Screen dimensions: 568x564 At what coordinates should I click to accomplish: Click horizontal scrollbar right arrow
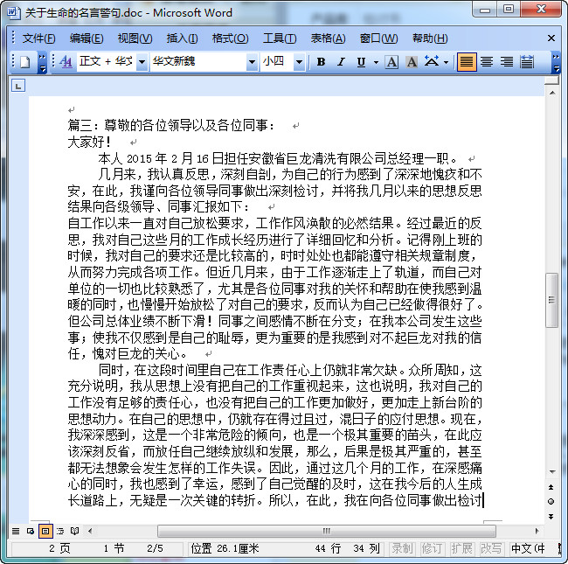click(x=537, y=532)
